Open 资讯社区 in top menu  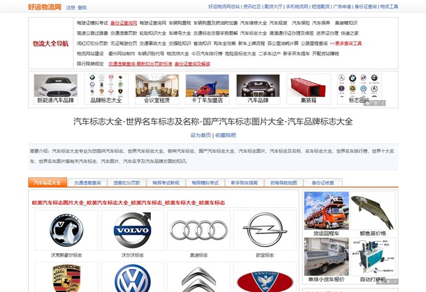coord(252,7)
